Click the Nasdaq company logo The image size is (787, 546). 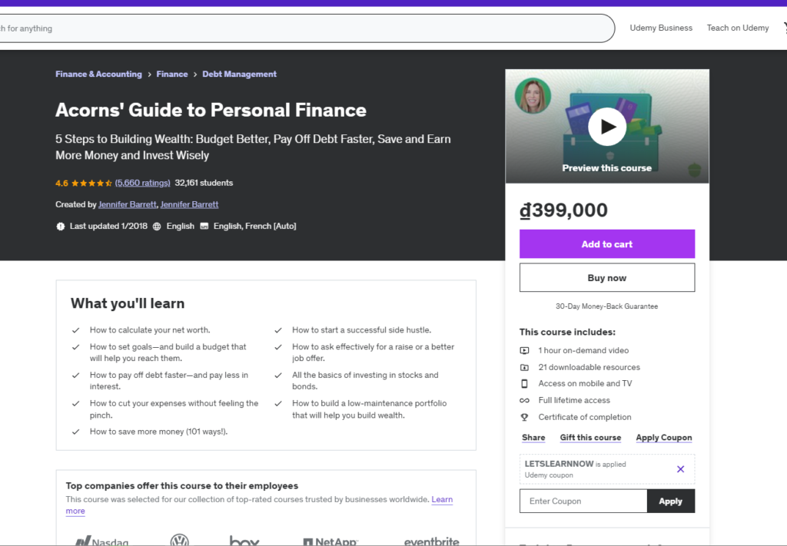[101, 540]
